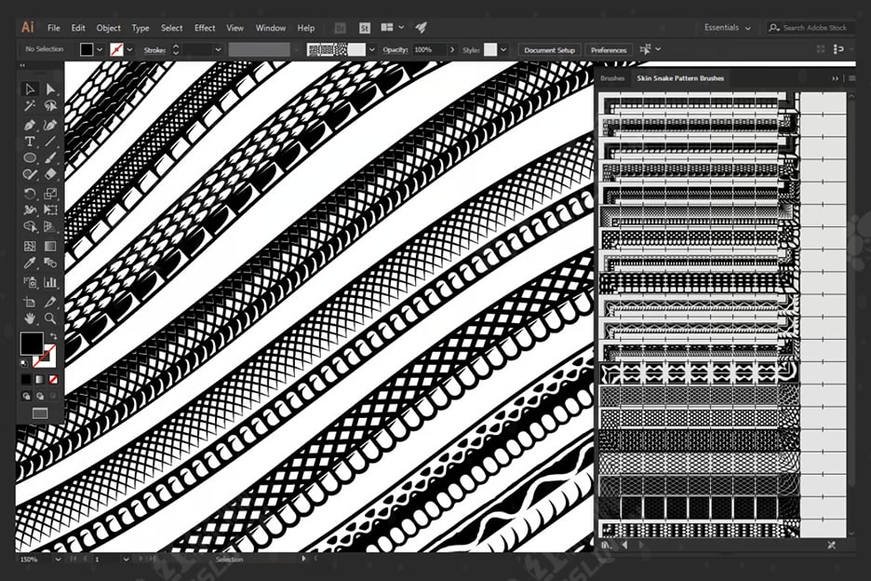
Task: Choose the Eyedropper tool
Action: [x=30, y=263]
